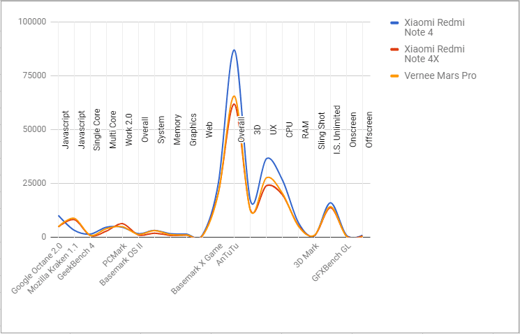Screen dimensions: 520x334
Task: Click the Work 2.0 vertical label
Action: tap(128, 130)
